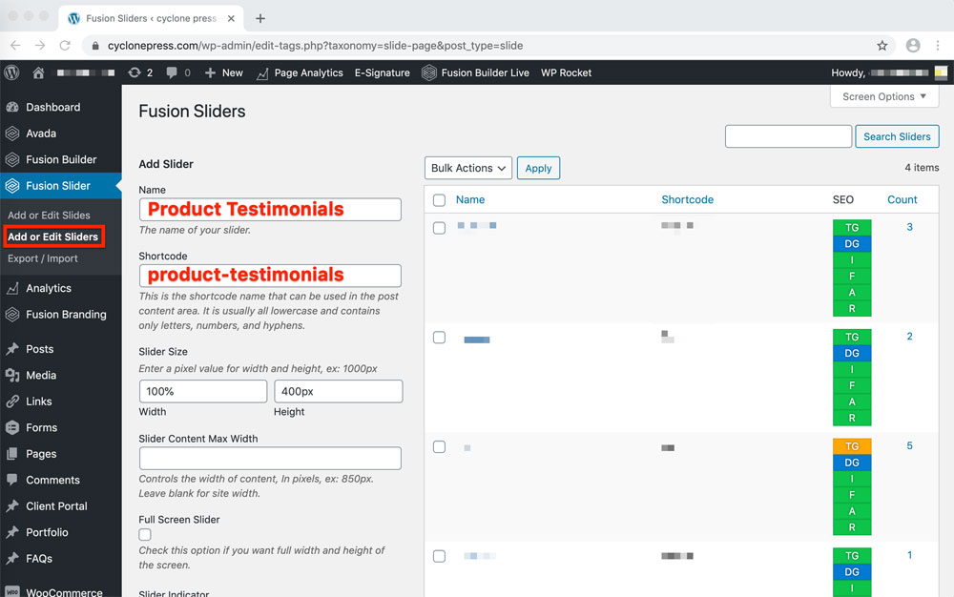
Task: Click the Media sidebar icon
Action: 12,375
